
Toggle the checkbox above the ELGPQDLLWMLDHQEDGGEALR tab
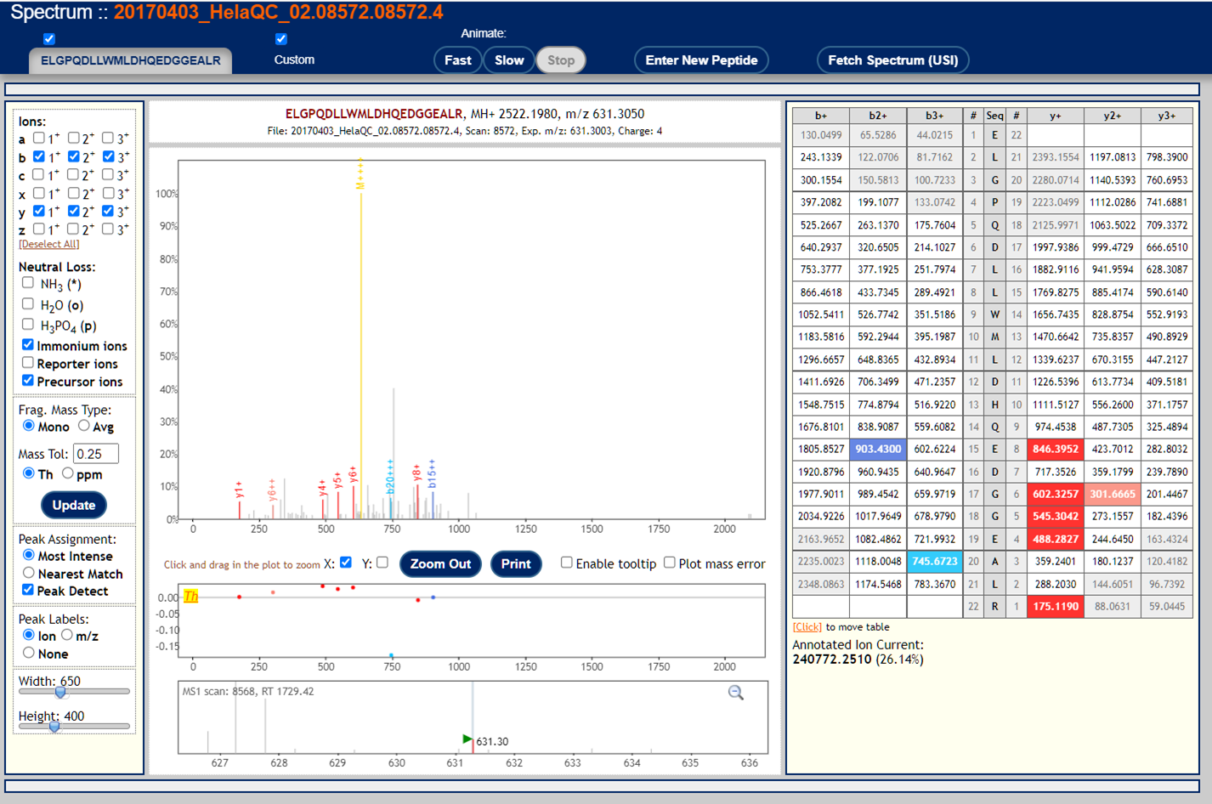click(x=49, y=39)
